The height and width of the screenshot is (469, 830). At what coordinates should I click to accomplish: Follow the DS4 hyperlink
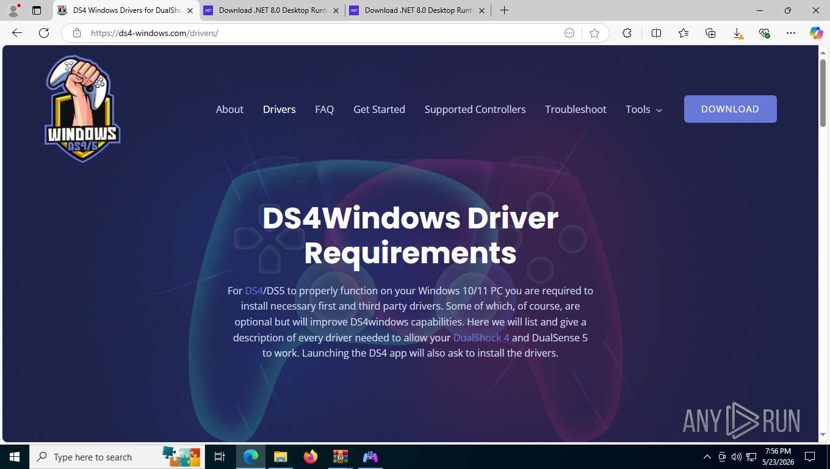(x=254, y=291)
